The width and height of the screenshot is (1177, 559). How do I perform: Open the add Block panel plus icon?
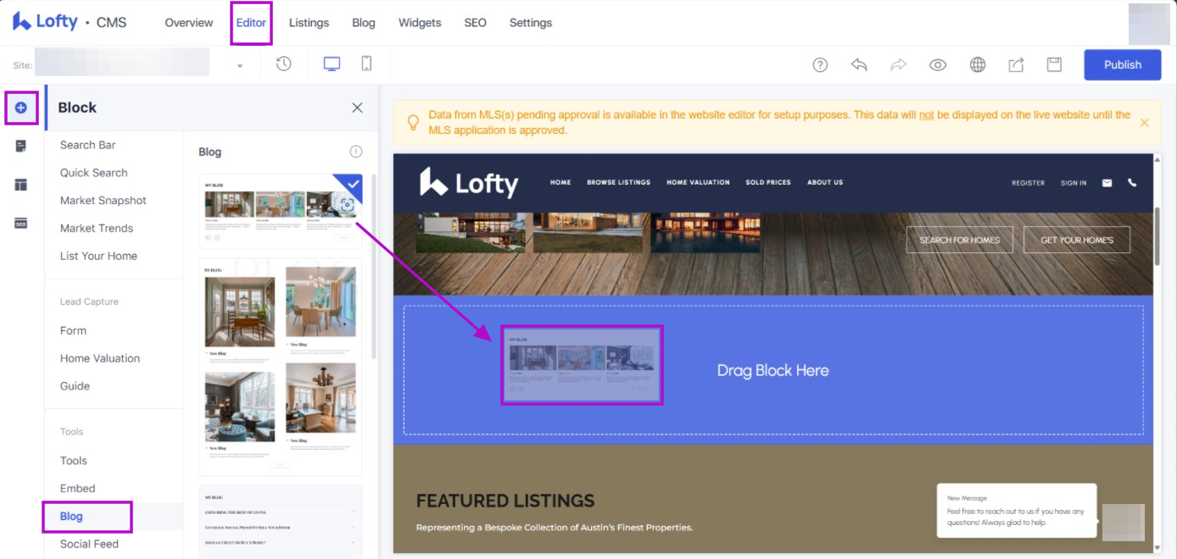(21, 108)
